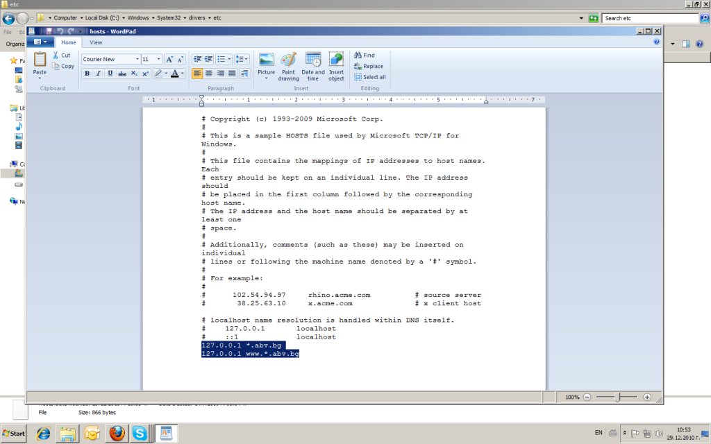Toggle underline formatting
Screen dimensions: 711x444
pyautogui.click(x=110, y=74)
